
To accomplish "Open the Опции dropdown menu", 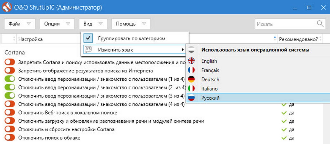I will tap(57, 24).
